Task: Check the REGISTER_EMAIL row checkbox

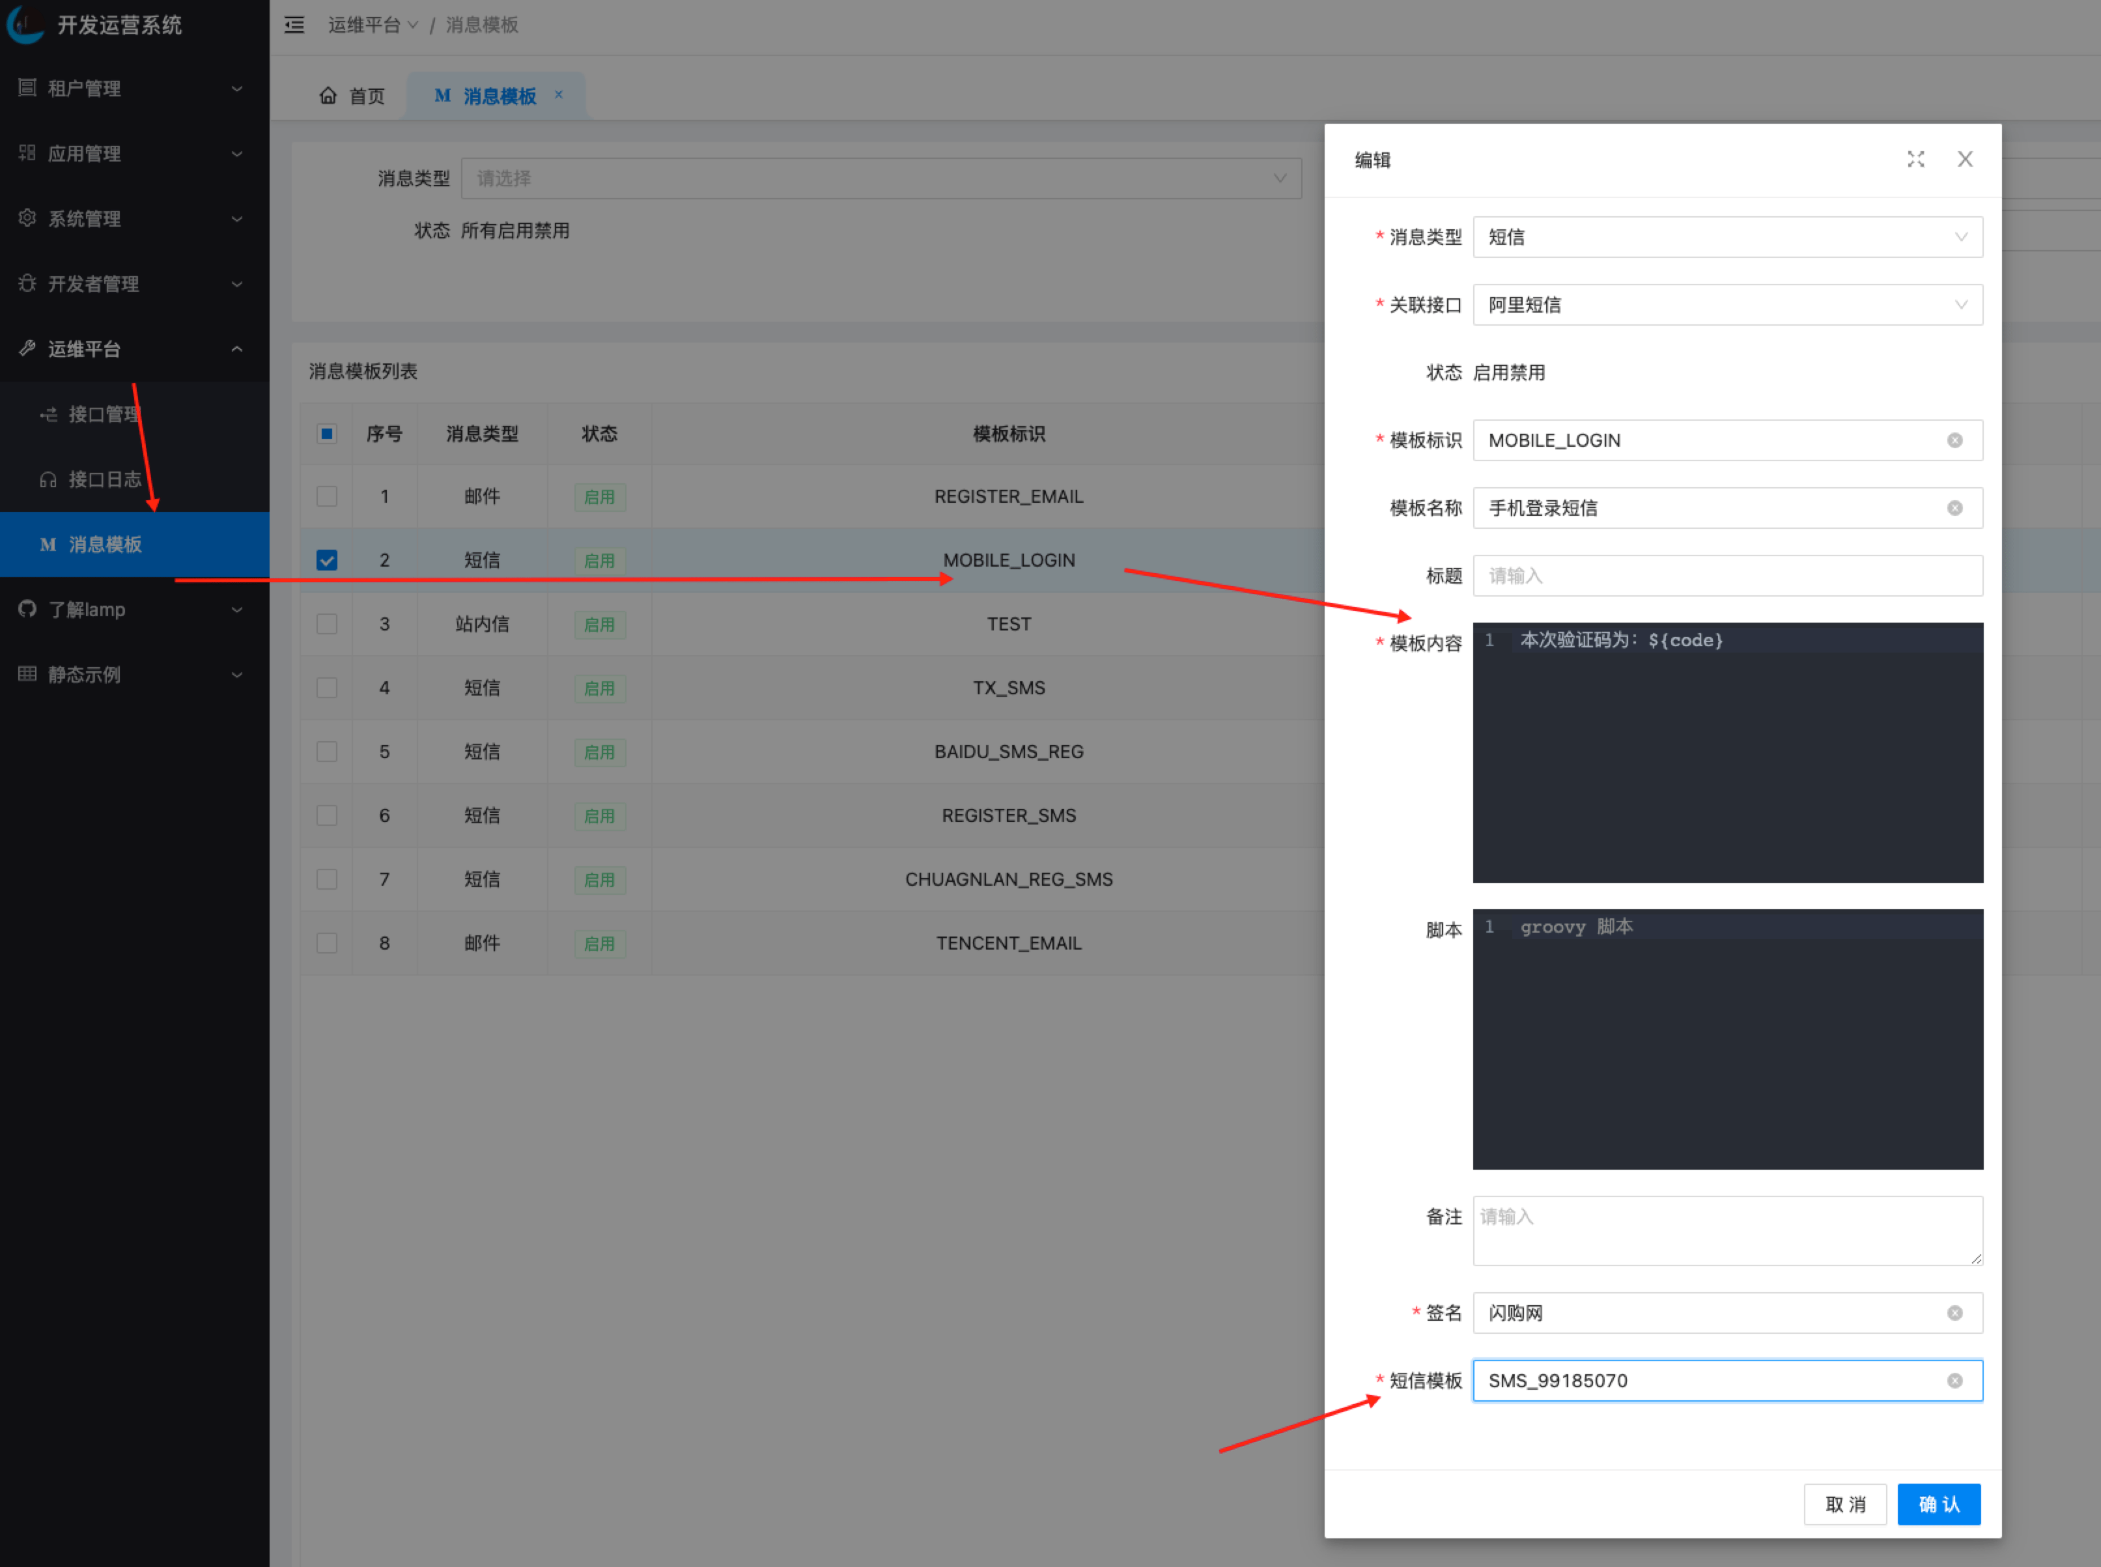Action: (x=326, y=496)
